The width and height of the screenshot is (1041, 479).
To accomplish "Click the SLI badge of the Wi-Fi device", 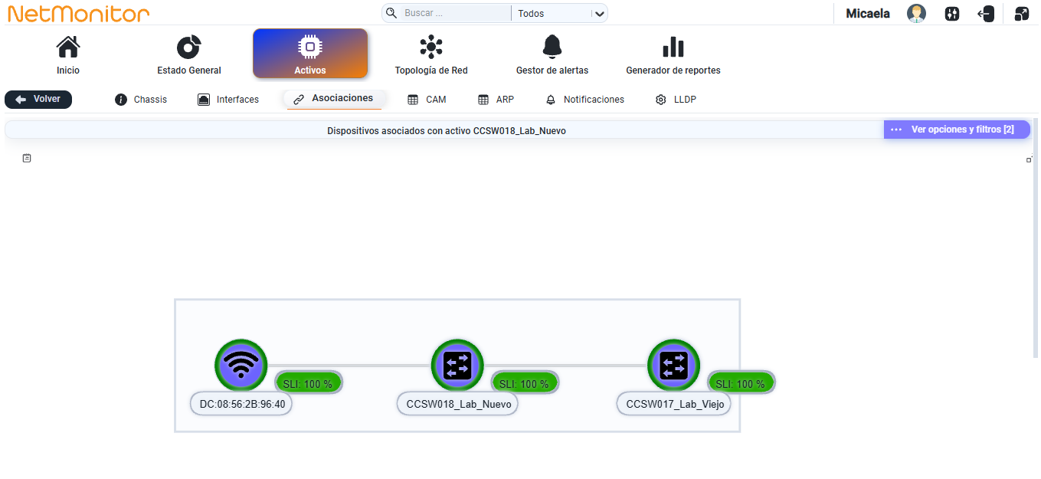I will coord(308,383).
